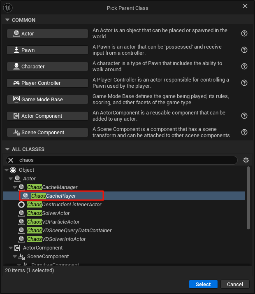This screenshot has width=255, height=294.
Task: Choose the Scene Component class button
Action: (x=47, y=132)
